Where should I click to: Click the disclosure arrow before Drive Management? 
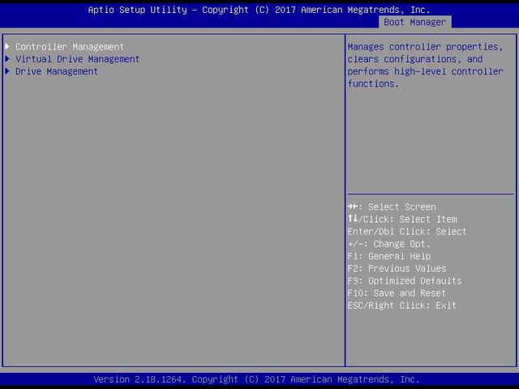pyautogui.click(x=7, y=71)
